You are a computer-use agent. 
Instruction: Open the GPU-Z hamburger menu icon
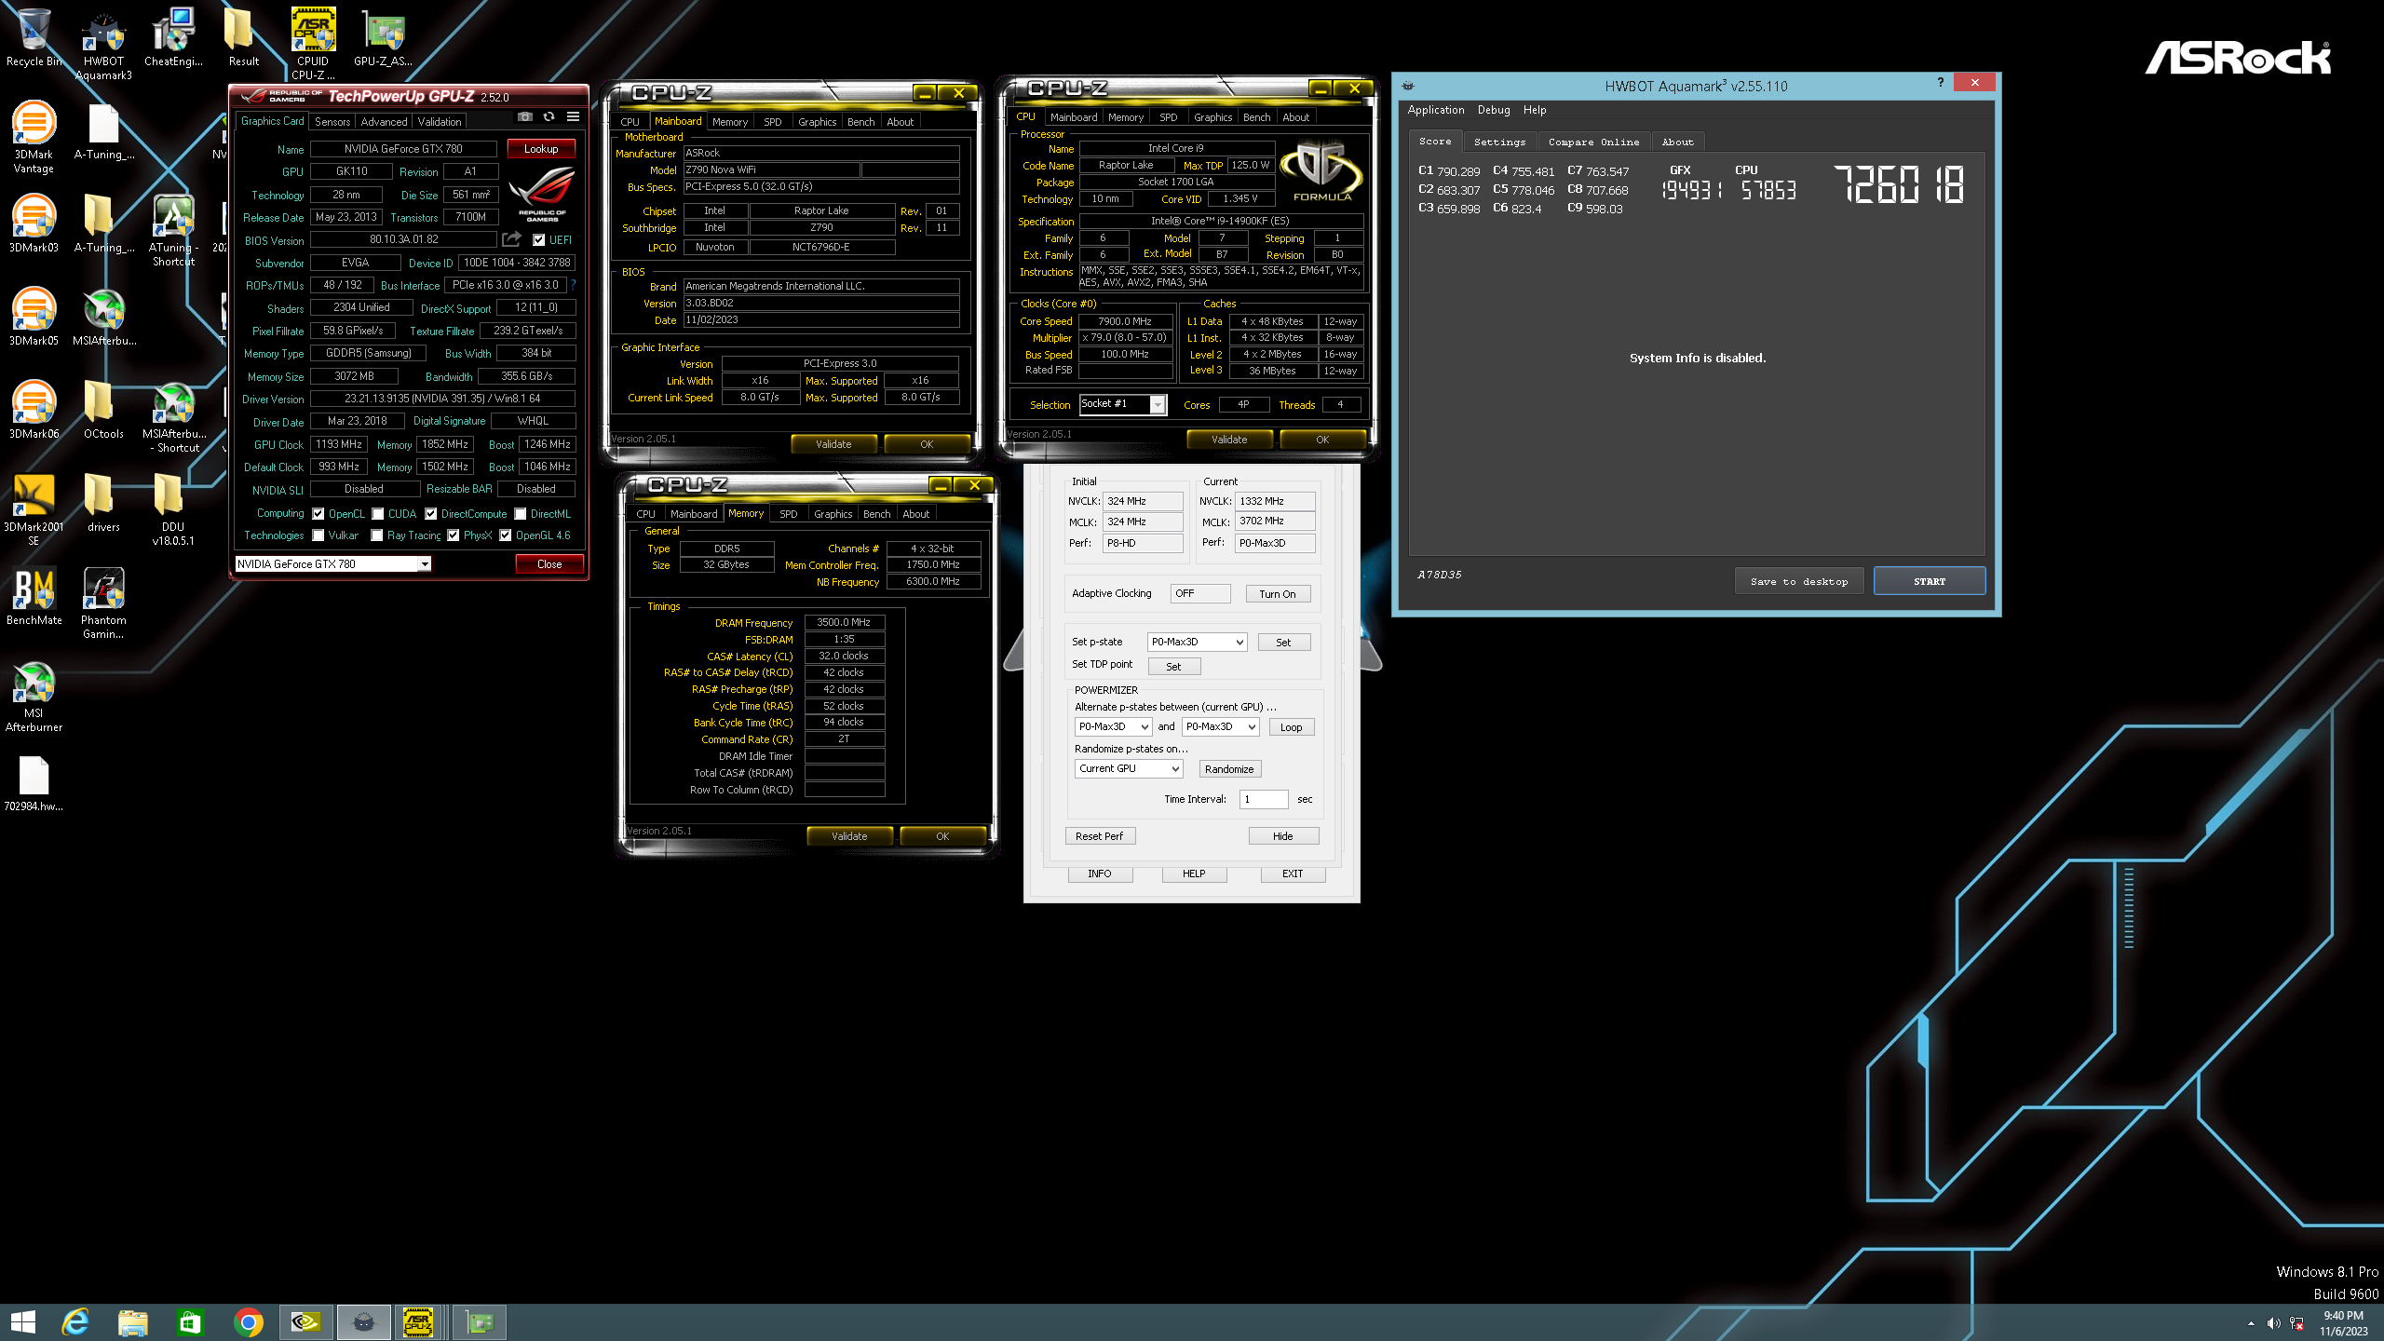[573, 117]
